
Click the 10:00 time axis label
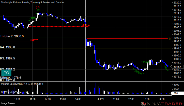tap(17, 99)
